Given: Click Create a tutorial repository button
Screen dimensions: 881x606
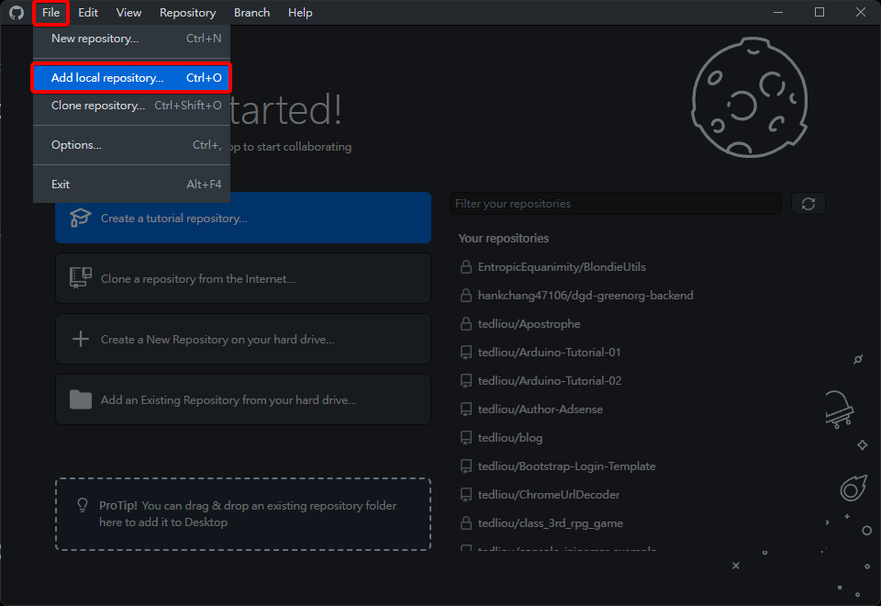Looking at the screenshot, I should (242, 219).
